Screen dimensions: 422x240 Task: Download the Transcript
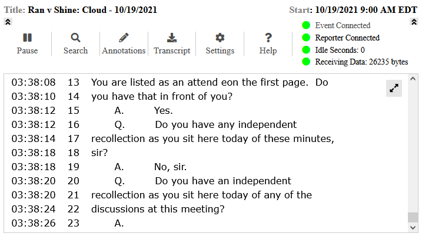tap(172, 43)
